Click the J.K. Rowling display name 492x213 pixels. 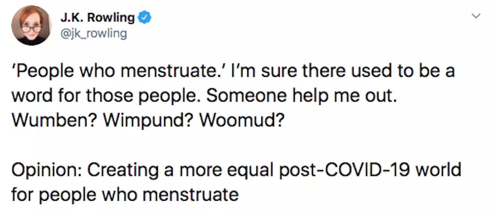(97, 17)
